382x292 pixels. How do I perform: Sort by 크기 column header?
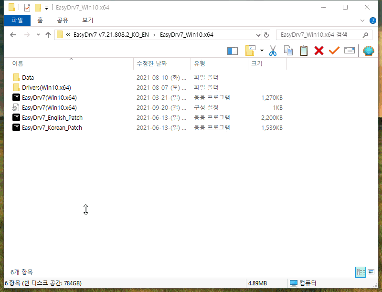click(x=267, y=64)
